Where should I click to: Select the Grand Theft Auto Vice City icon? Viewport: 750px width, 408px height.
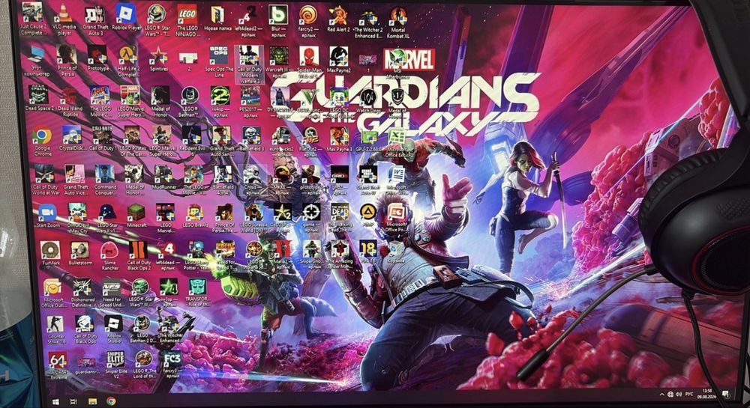tap(76, 180)
